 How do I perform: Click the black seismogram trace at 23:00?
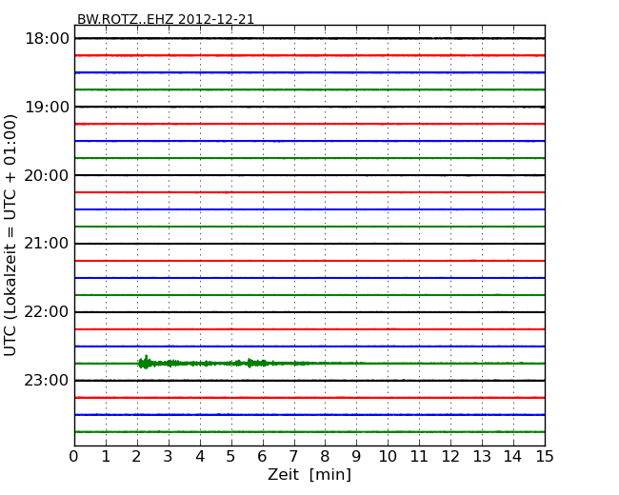coord(309,381)
